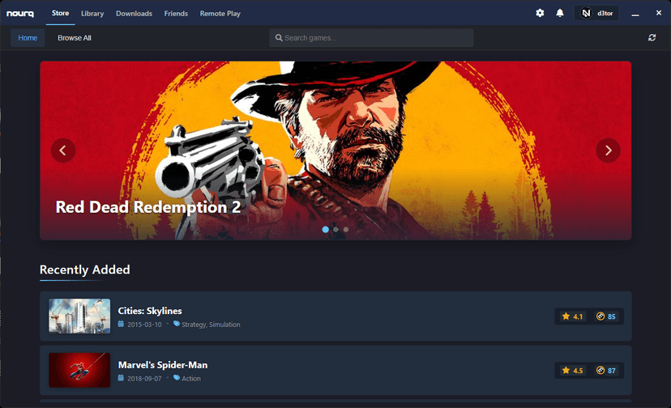Open the Marvel's Spider-Man title
Viewport: 671px width, 408px height.
[x=163, y=365]
